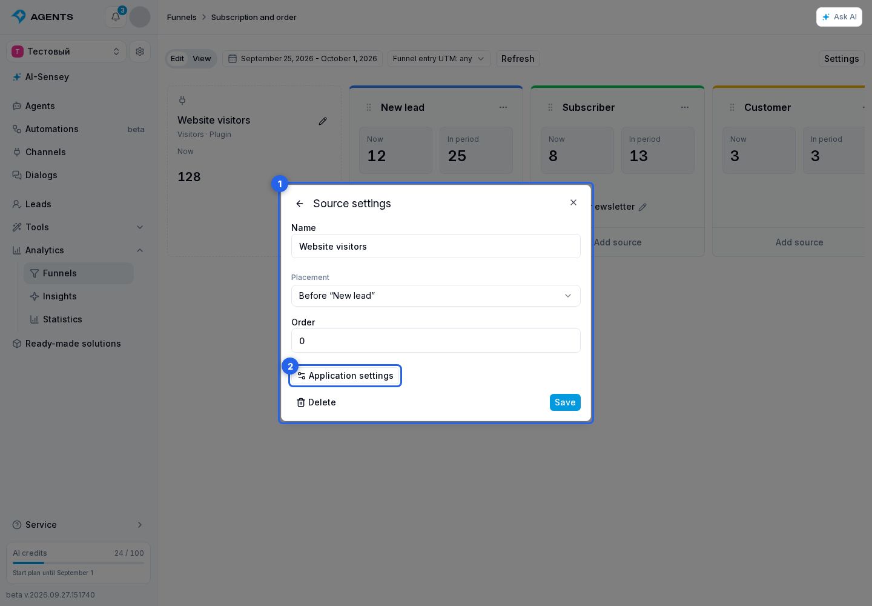Click the New lead drag handle

369,107
